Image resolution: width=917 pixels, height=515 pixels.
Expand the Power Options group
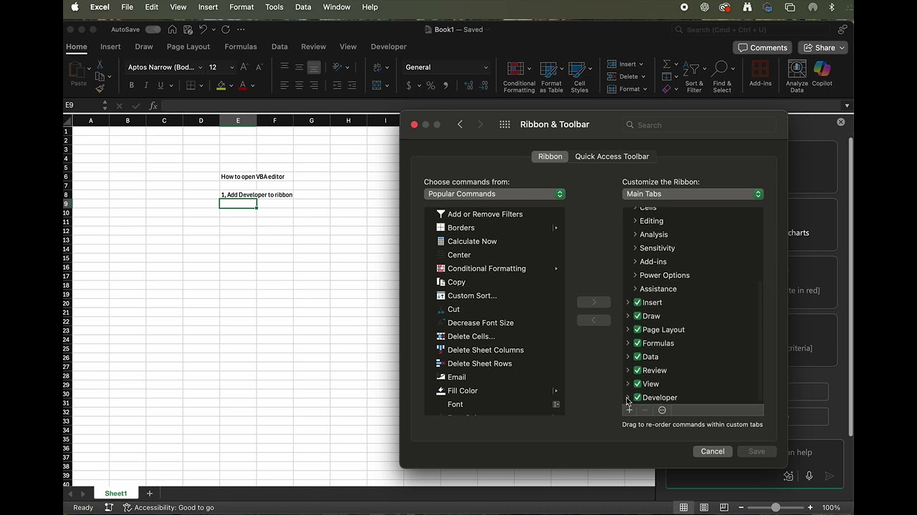point(635,275)
